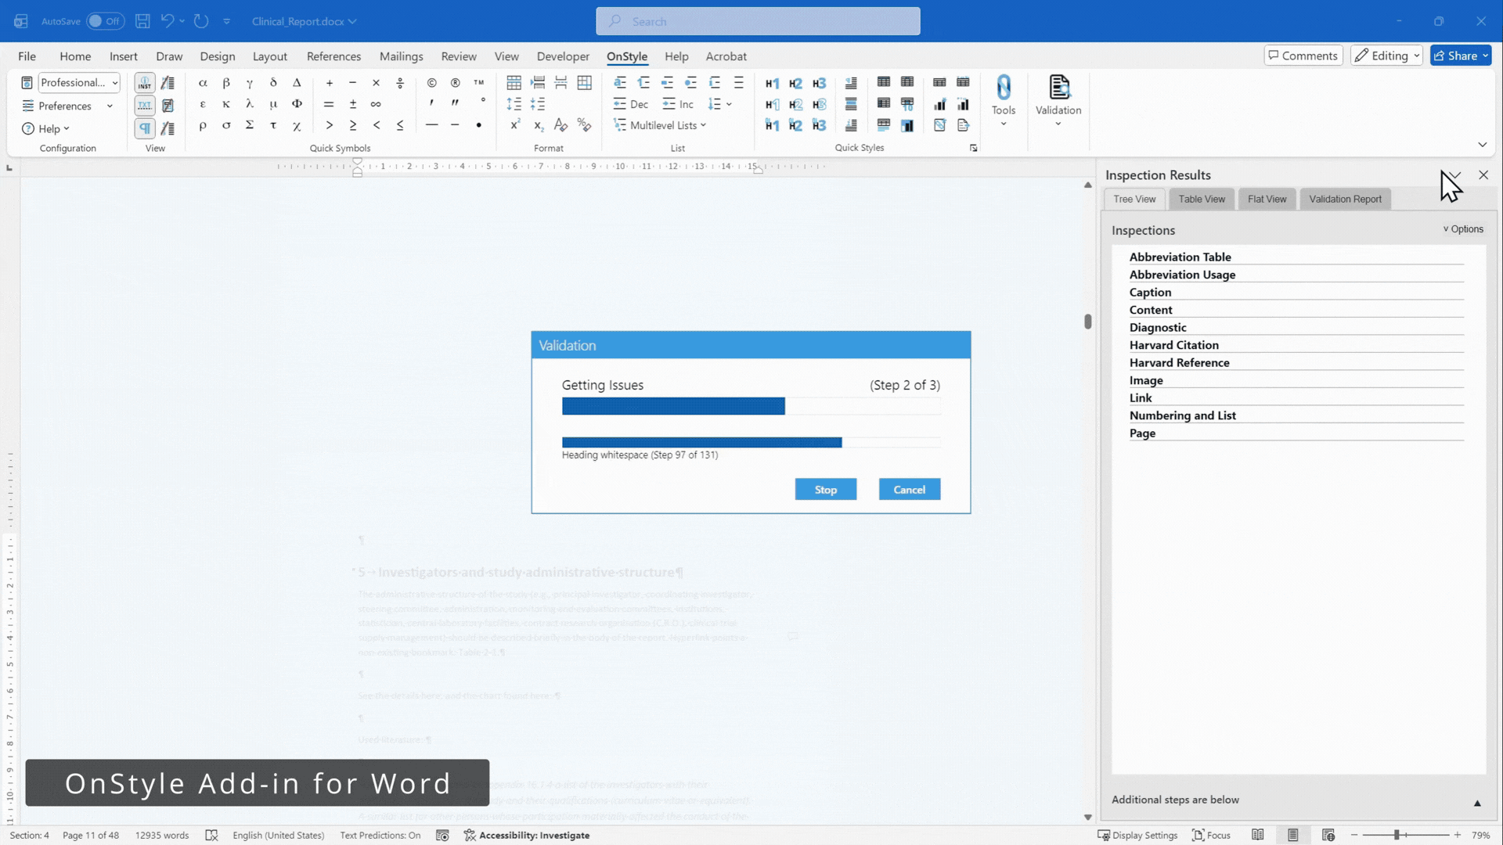Open the Editing mode dropdown

1387,56
